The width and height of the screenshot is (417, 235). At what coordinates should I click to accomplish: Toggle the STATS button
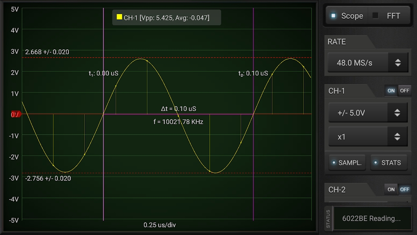(389, 162)
